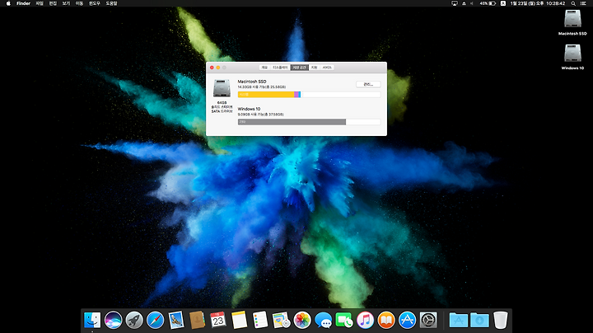593x333 pixels.
Task: Switch to the 서비스 (Service) tab
Action: coord(327,68)
